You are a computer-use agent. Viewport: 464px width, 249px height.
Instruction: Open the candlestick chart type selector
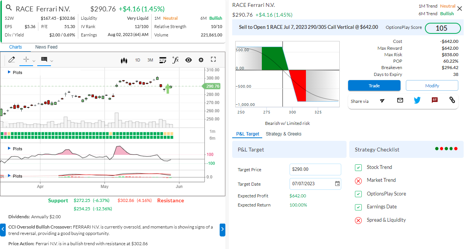point(124,60)
